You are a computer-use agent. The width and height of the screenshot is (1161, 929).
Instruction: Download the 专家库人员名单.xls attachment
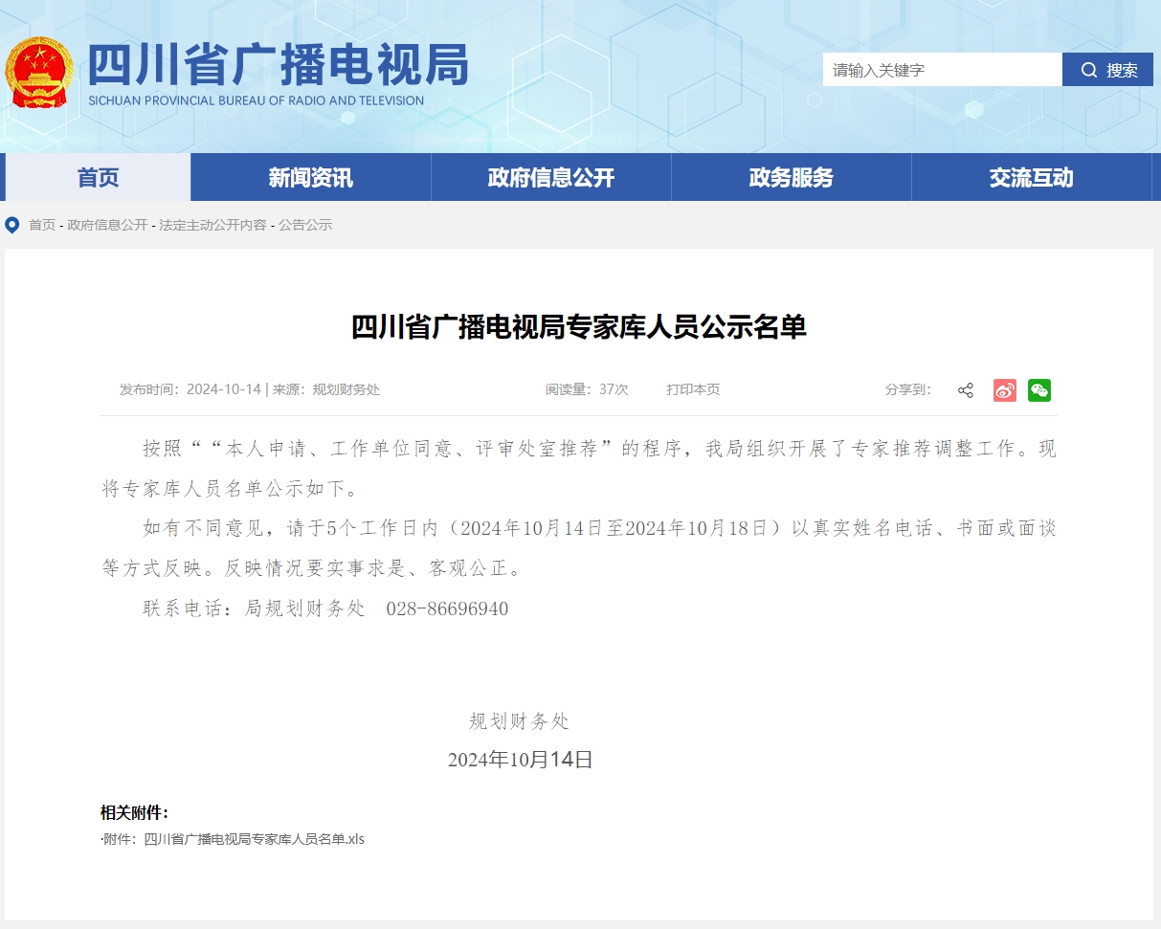pyautogui.click(x=254, y=839)
